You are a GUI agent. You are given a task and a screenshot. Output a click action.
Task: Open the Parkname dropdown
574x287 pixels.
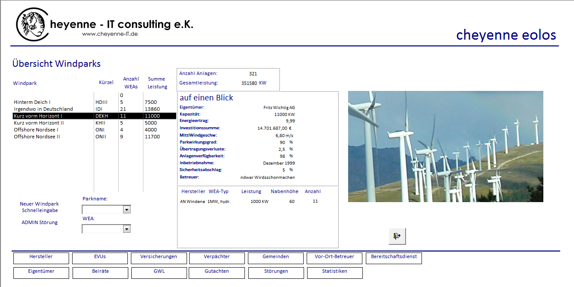point(127,209)
